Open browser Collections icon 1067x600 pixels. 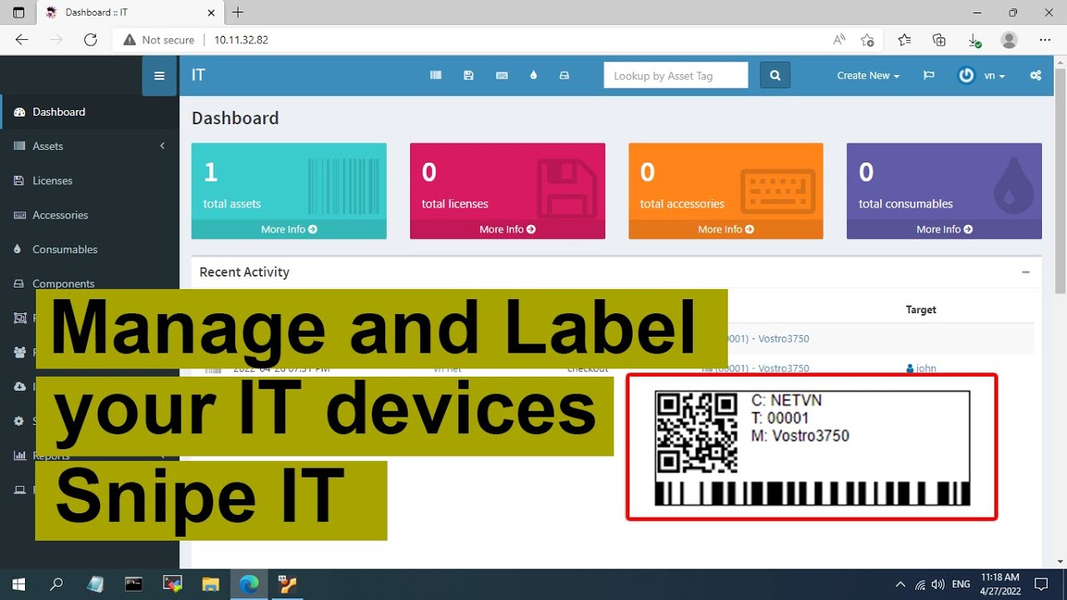pyautogui.click(x=939, y=39)
